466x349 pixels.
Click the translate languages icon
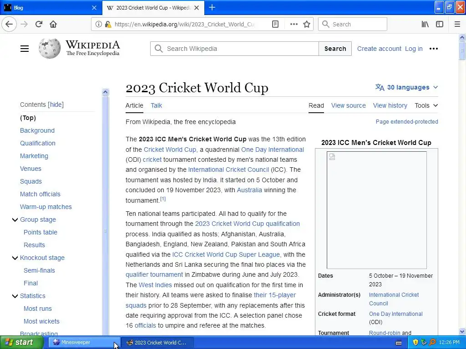click(x=380, y=87)
